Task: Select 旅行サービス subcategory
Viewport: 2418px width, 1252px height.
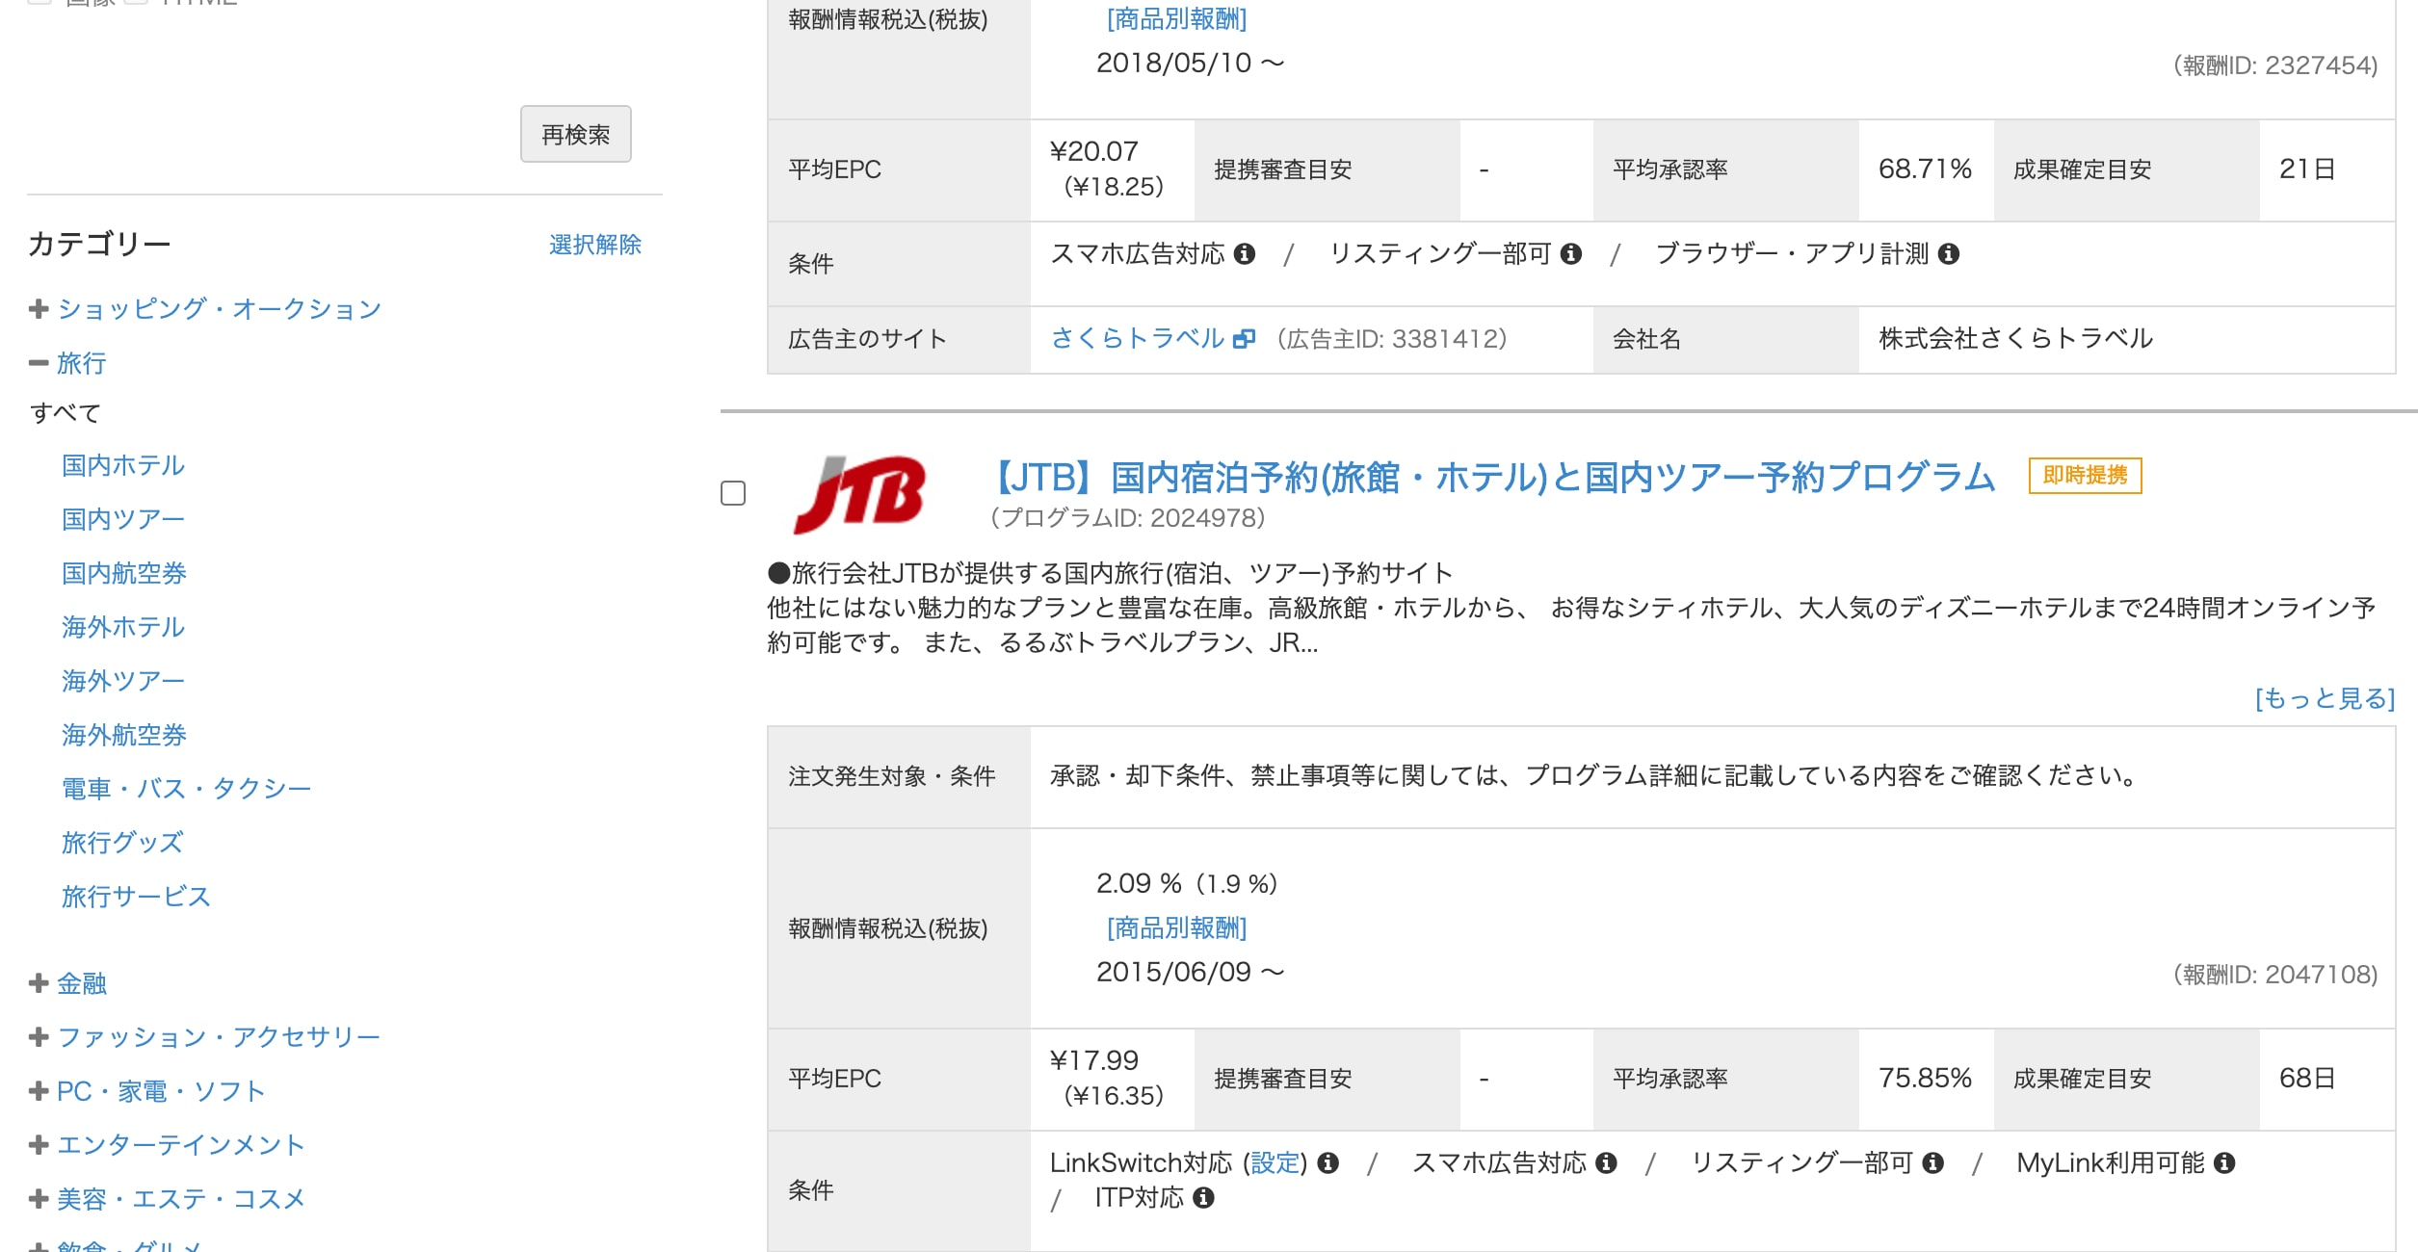Action: click(x=136, y=897)
